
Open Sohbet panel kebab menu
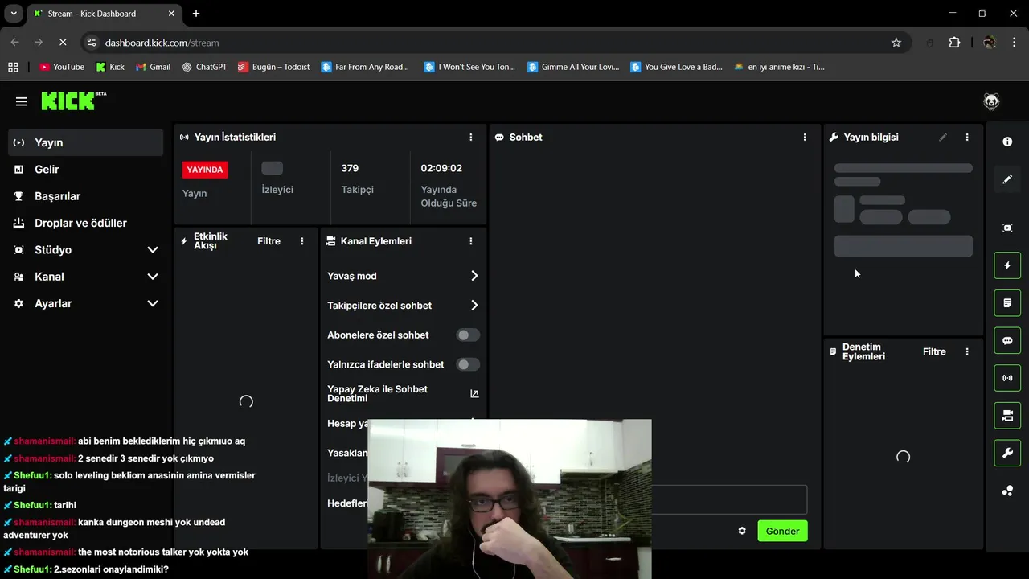tap(805, 138)
